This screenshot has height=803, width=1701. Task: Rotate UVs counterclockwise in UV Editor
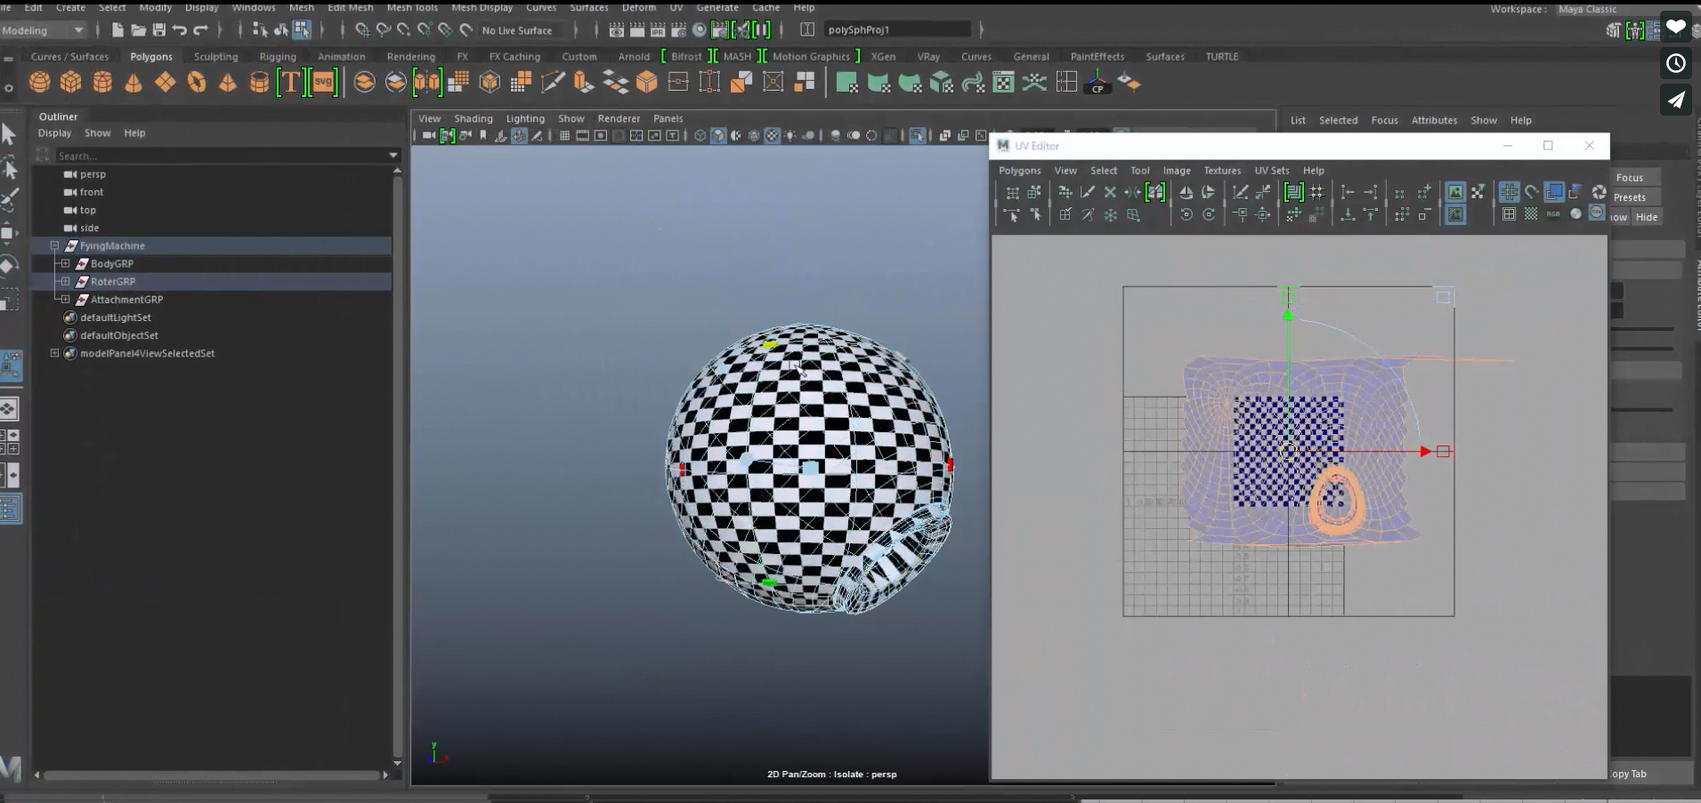[x=1187, y=214]
